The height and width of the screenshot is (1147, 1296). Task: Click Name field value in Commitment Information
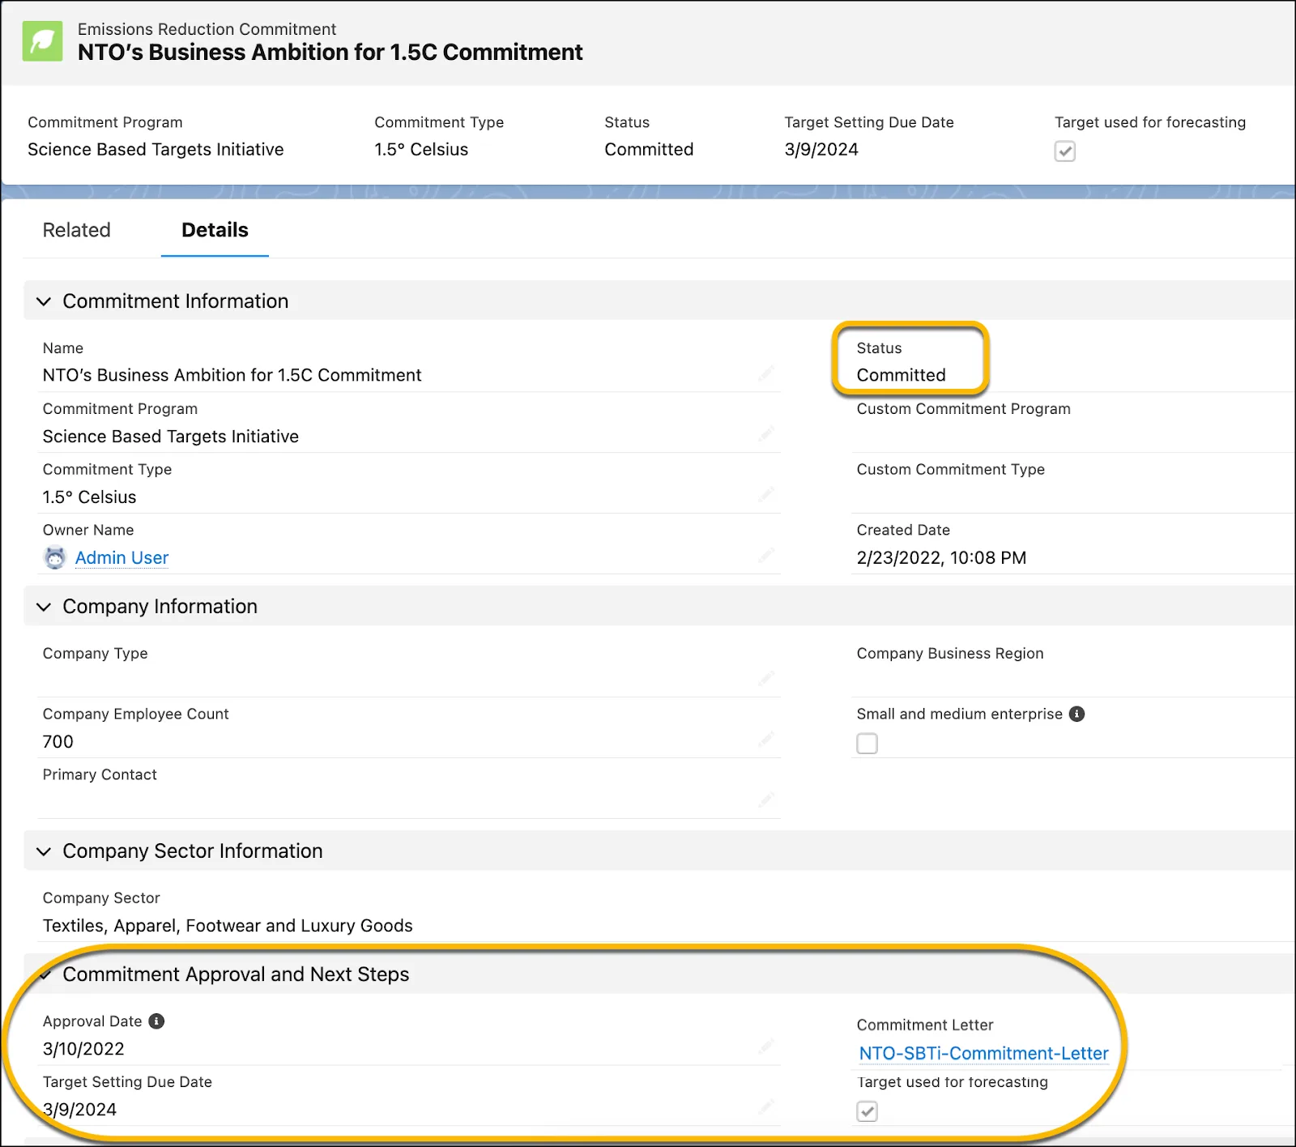coord(232,375)
